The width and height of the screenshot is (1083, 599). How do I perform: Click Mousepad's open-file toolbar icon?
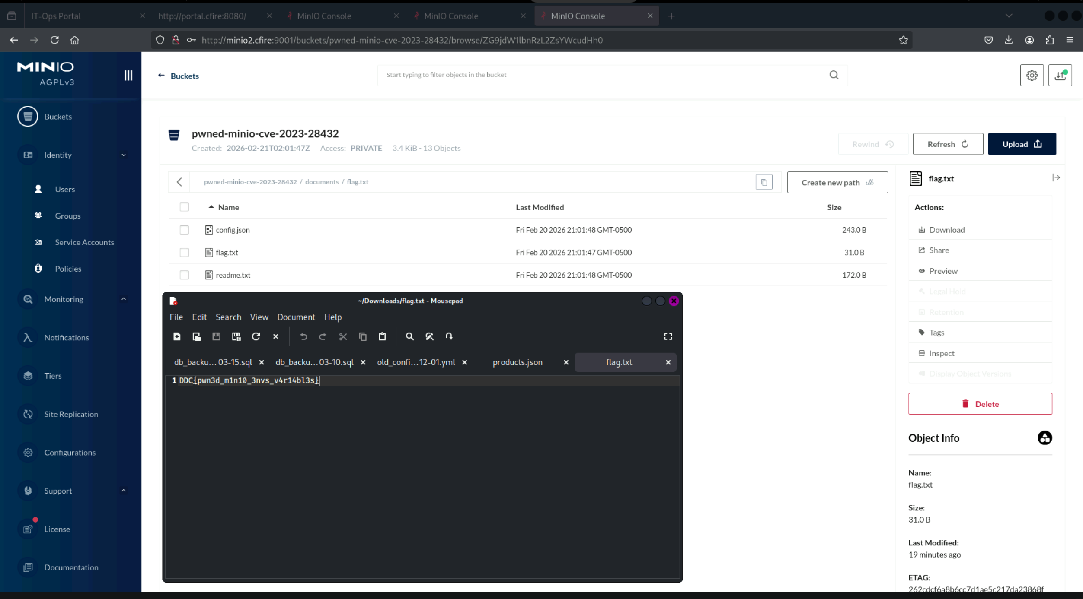pos(197,336)
